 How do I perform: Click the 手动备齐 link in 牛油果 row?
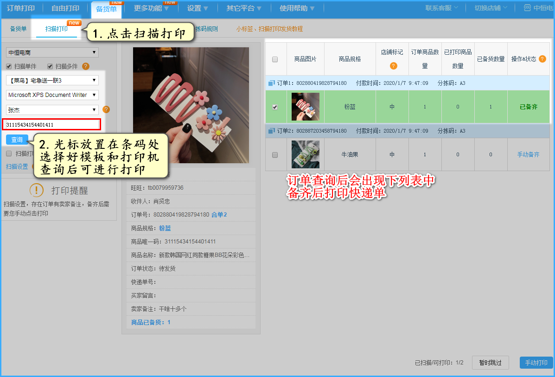pyautogui.click(x=529, y=154)
